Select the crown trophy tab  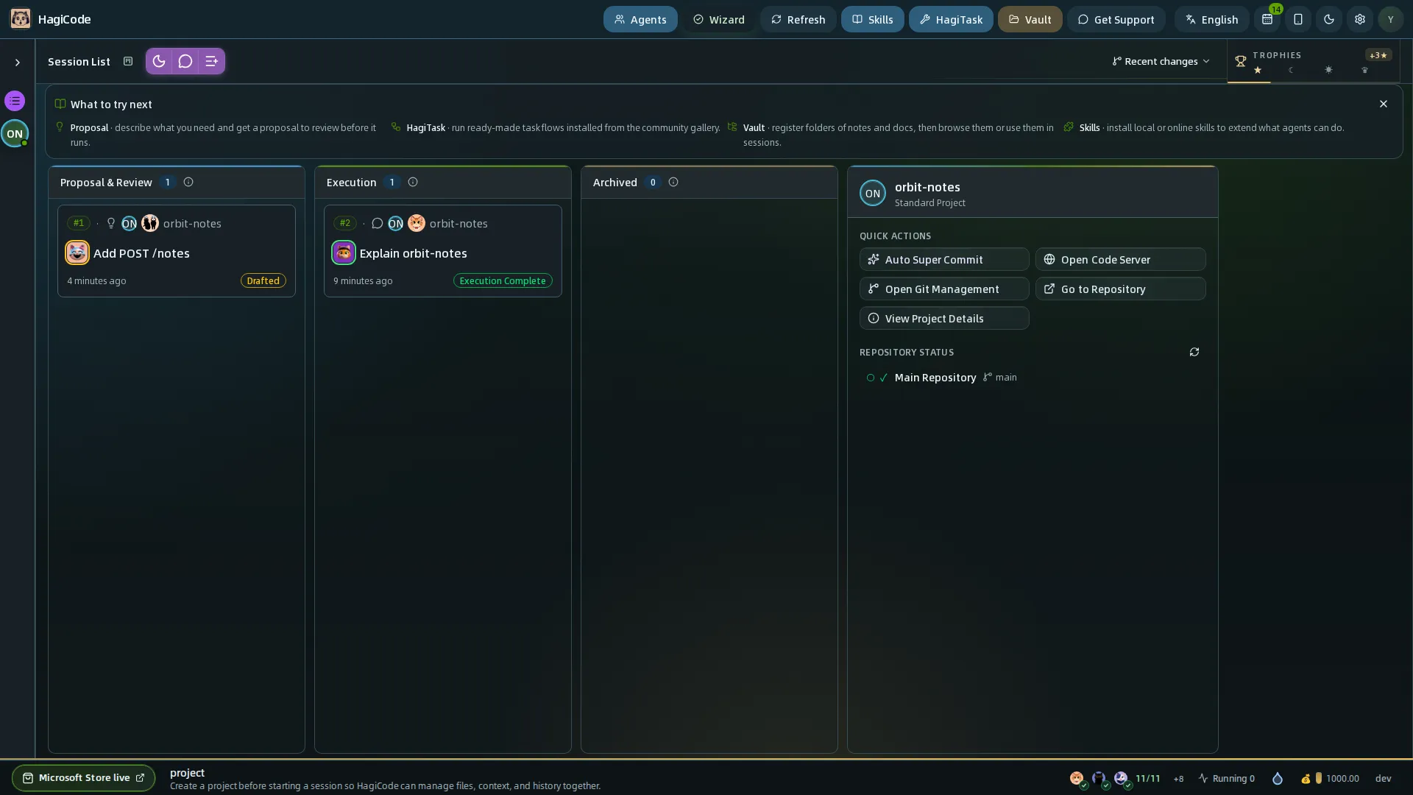tap(1364, 70)
